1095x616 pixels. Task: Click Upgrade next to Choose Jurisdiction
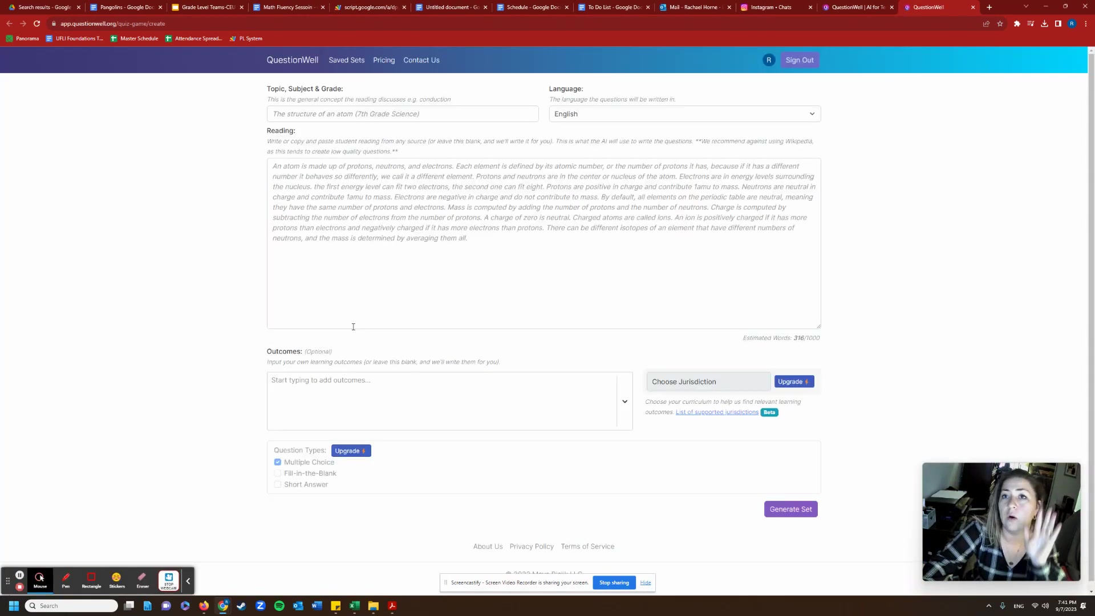coord(794,382)
